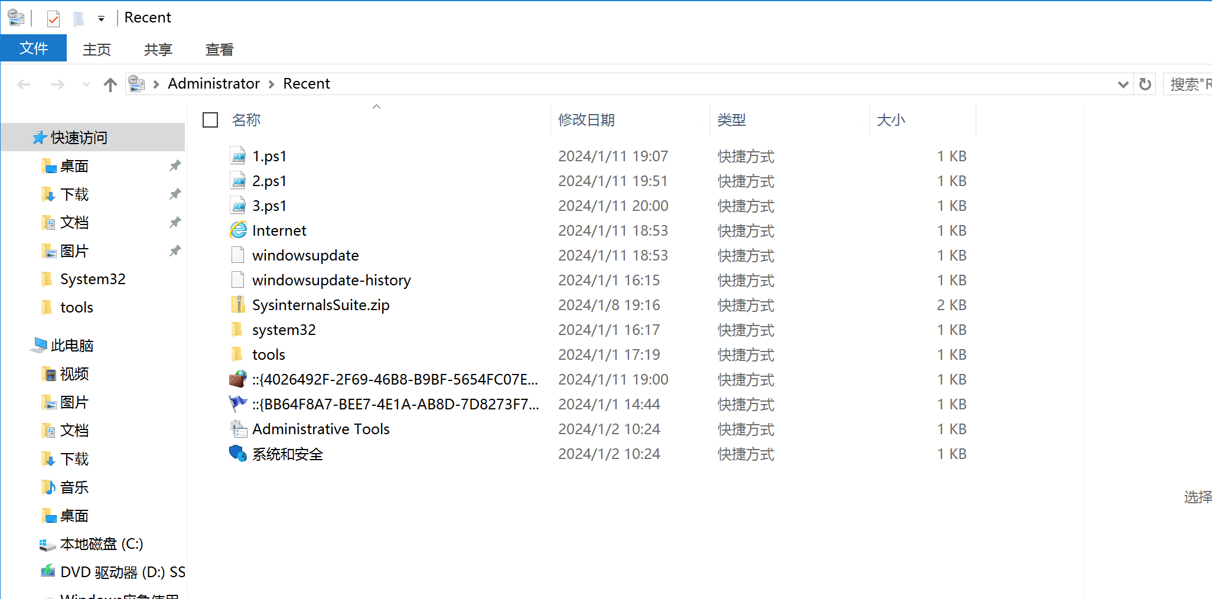The width and height of the screenshot is (1212, 599).
Task: Open the quick access toolbar customize dropdown
Action: (102, 19)
